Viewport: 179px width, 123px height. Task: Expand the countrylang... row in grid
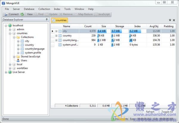56,40
